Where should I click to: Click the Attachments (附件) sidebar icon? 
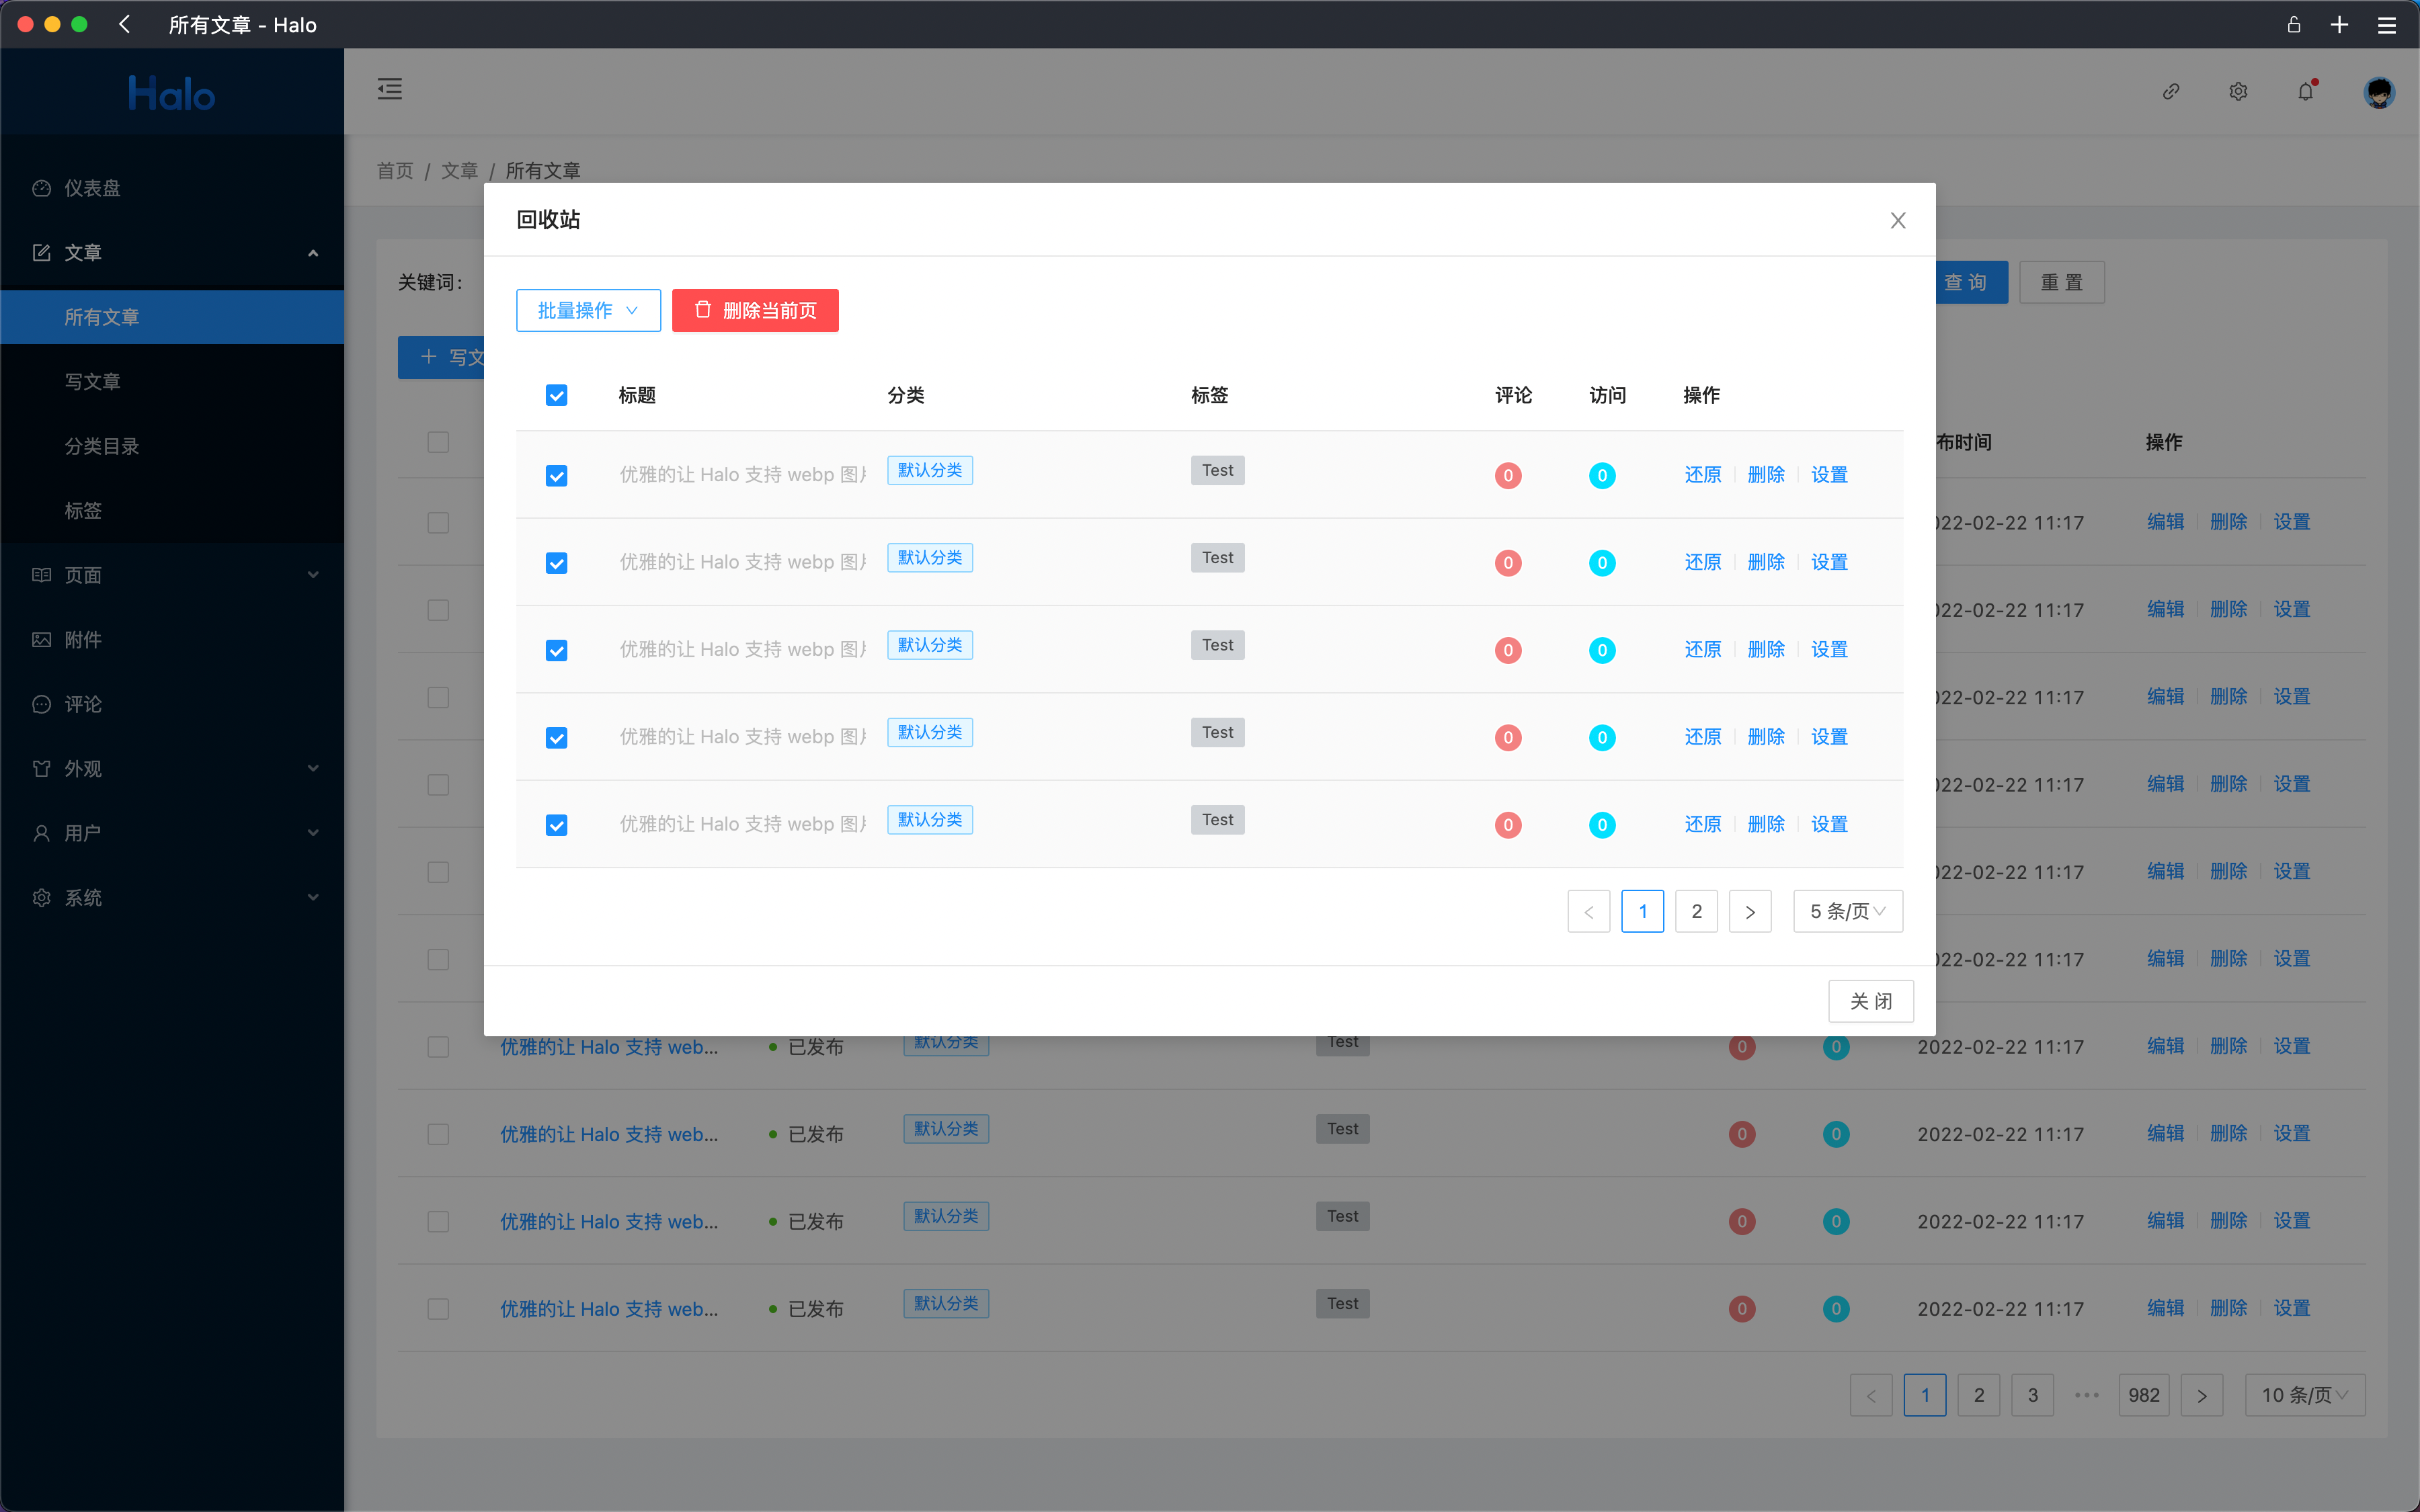point(41,639)
